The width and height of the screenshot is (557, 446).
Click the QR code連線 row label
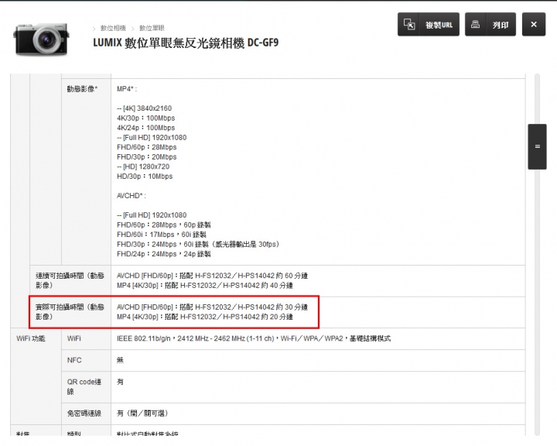[84, 386]
